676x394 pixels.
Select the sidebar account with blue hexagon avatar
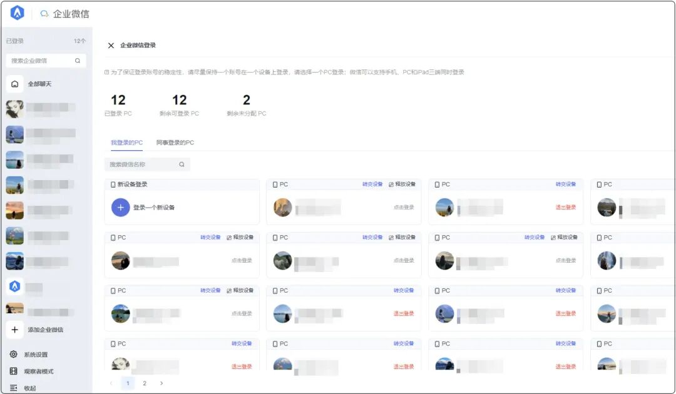14,286
